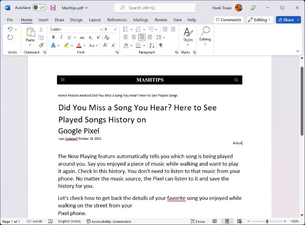
Task: Click the Search box
Action: click(x=155, y=8)
